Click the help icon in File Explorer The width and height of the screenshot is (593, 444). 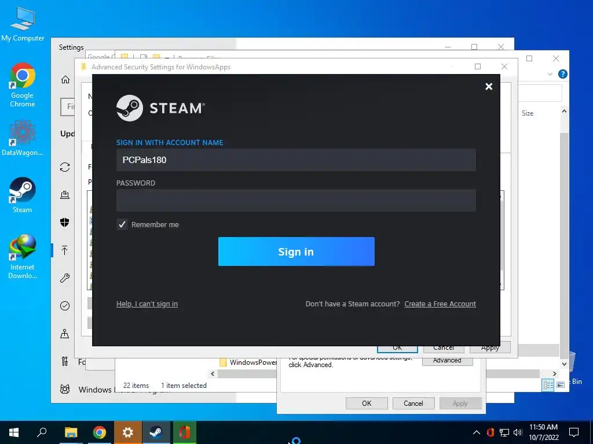click(562, 74)
